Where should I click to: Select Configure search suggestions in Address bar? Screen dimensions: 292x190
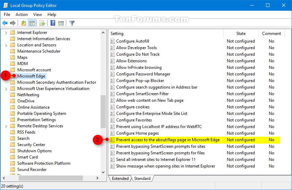(157, 87)
